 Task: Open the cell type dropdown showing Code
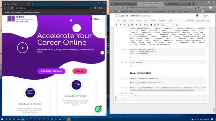pos(167,25)
